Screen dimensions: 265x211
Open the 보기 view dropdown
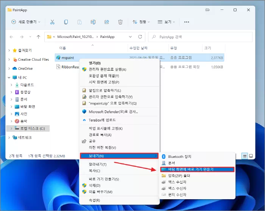tap(166, 22)
